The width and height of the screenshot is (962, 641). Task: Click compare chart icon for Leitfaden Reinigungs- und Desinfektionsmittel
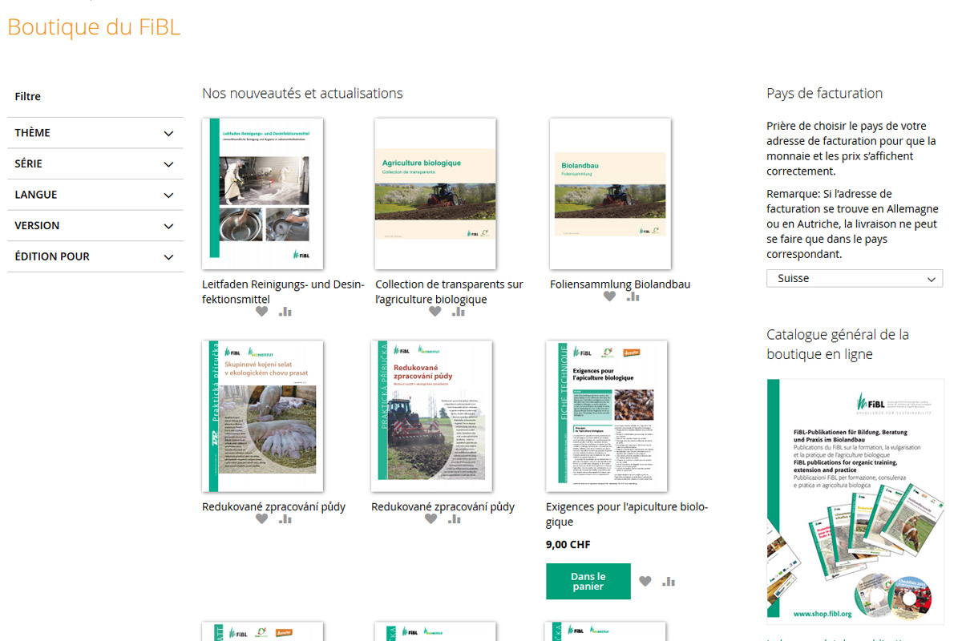point(285,312)
